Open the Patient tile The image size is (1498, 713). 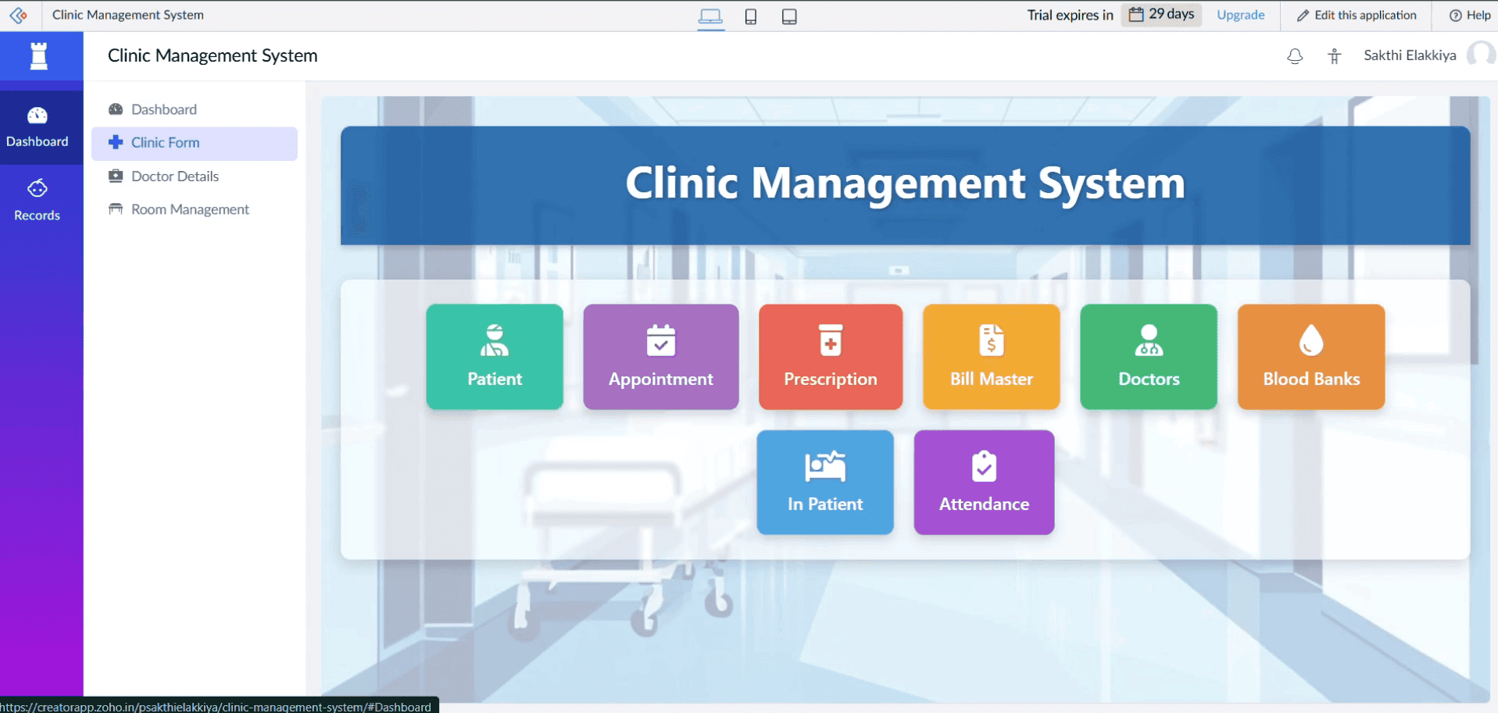click(x=495, y=357)
